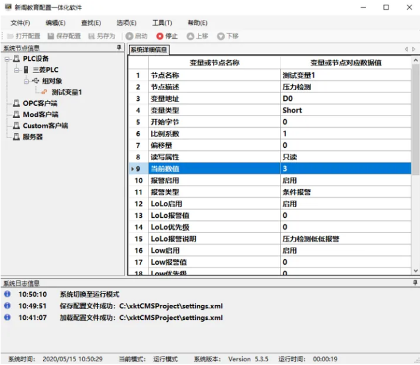Select the 节点名称 row cell
Screen dimensions: 420x365
point(214,75)
